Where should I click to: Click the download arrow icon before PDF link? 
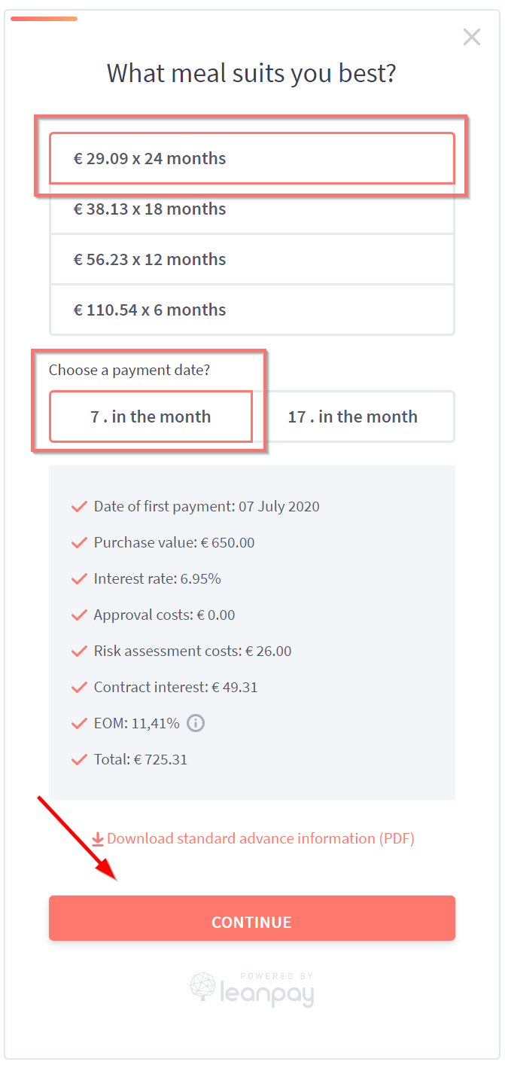tap(98, 839)
